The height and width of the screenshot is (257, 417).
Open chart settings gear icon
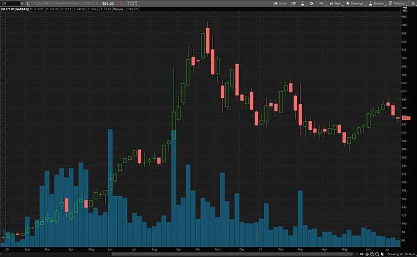pyautogui.click(x=312, y=3)
